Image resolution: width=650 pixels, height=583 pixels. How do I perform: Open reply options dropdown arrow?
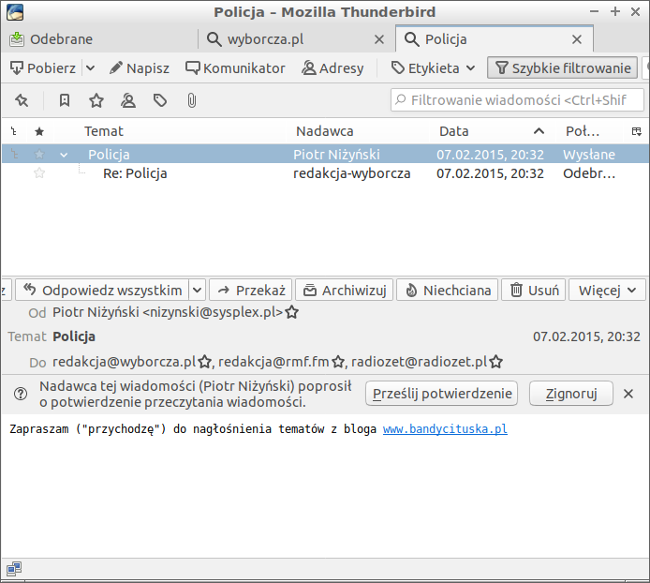click(198, 290)
